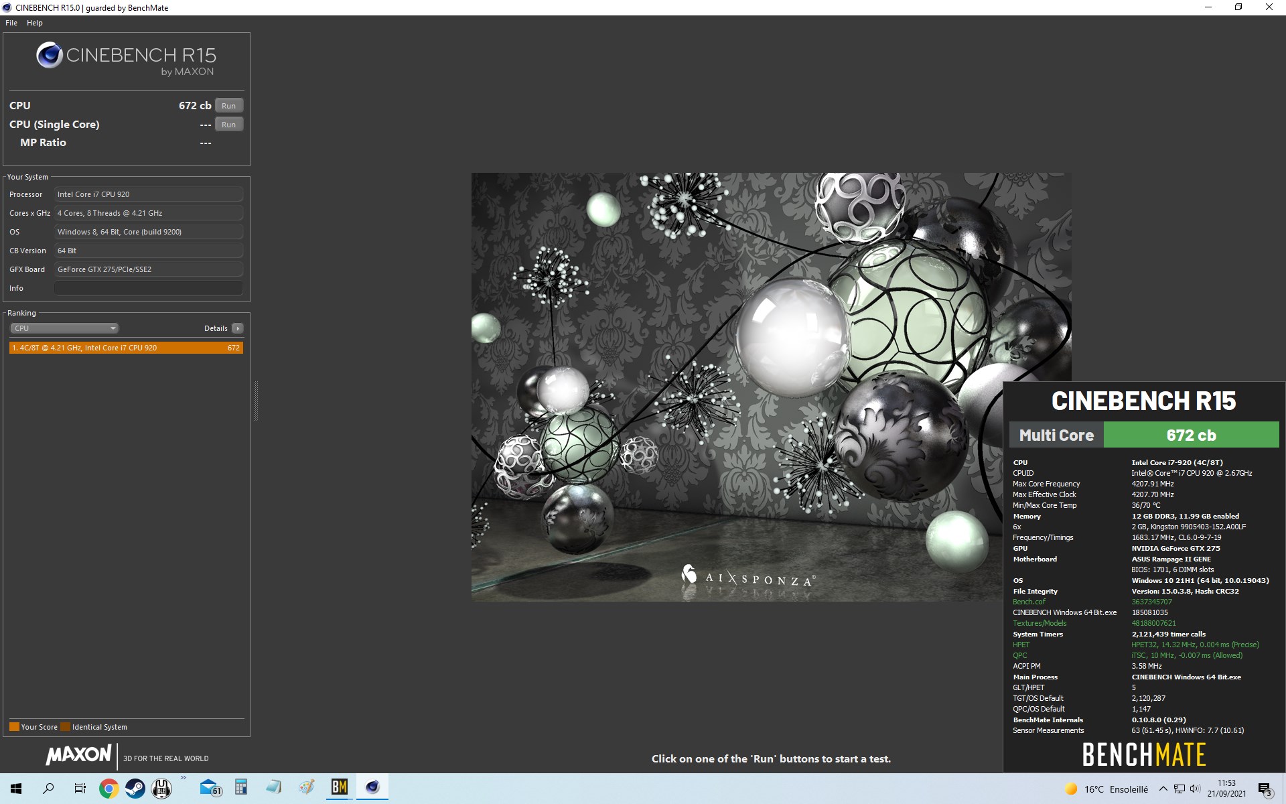1286x804 pixels.
Task: Open the volume speaker tray icon
Action: click(1195, 789)
